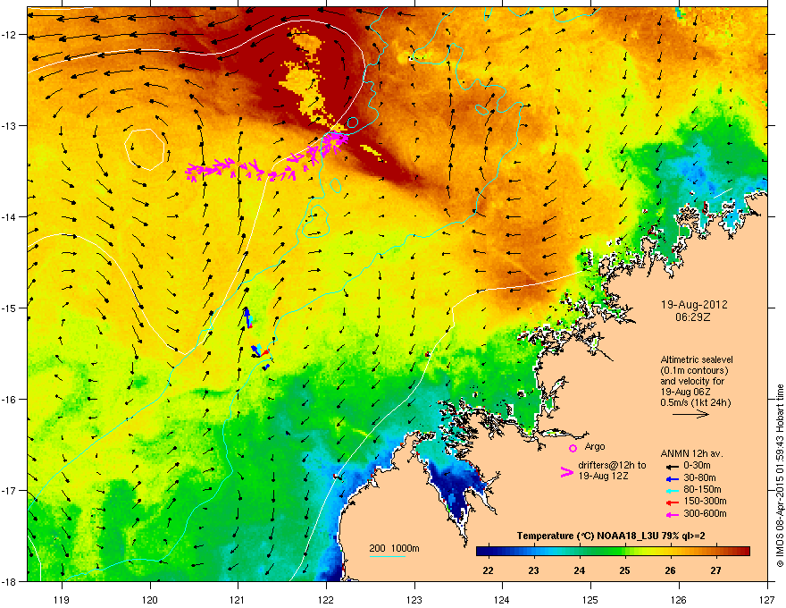This screenshot has width=786, height=608.
Task: Click the '150-300m' depth label
Action: tap(705, 501)
